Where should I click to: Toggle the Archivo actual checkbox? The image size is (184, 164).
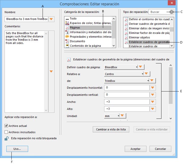[x=6, y=126]
